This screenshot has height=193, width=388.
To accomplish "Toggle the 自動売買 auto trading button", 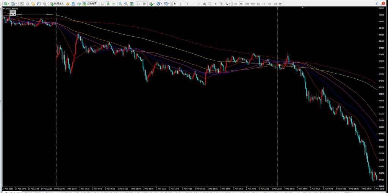I will click(x=89, y=4).
